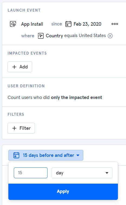Click the caret next to before and after
Screen dimensions: 126x205
click(x=78, y=155)
